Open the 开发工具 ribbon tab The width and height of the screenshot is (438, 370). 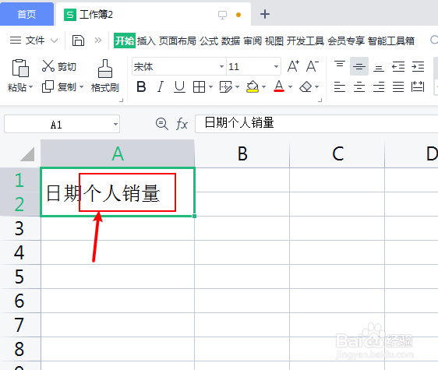pyautogui.click(x=306, y=41)
